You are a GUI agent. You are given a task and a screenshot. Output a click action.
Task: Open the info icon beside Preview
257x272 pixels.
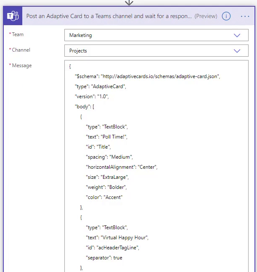(226, 16)
